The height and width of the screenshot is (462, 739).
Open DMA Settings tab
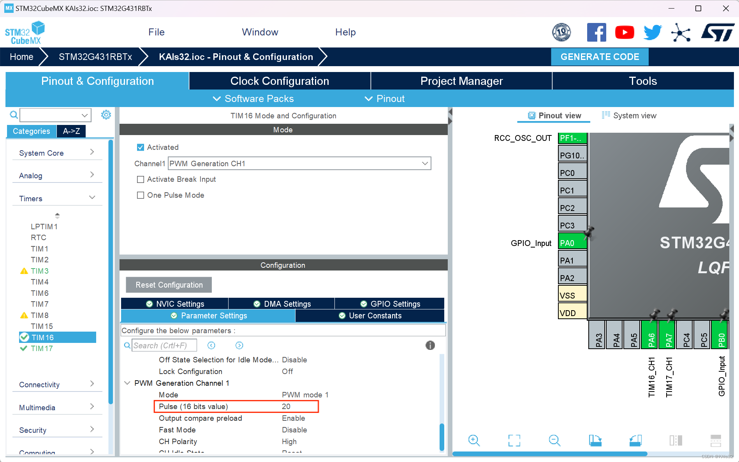(x=282, y=304)
